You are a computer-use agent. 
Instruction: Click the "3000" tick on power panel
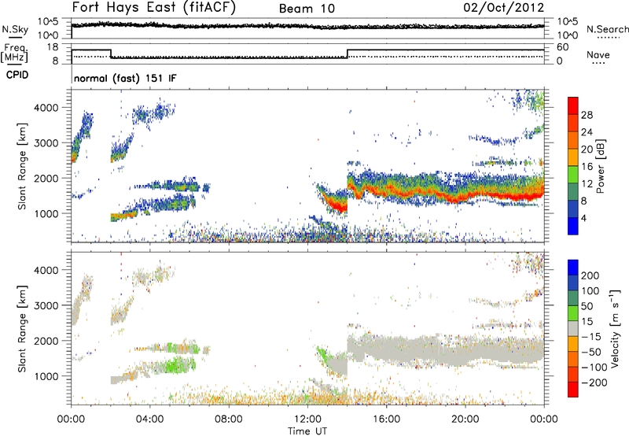tap(46, 143)
